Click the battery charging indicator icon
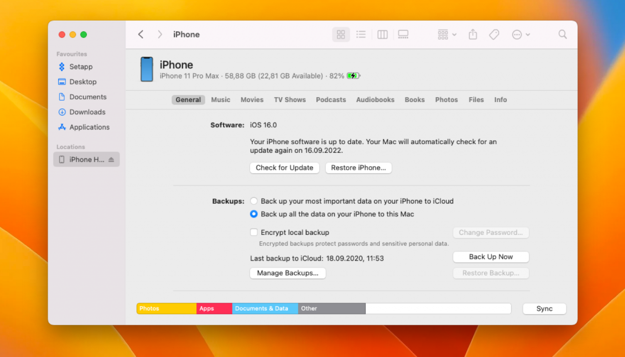This screenshot has height=357, width=625. coord(354,76)
